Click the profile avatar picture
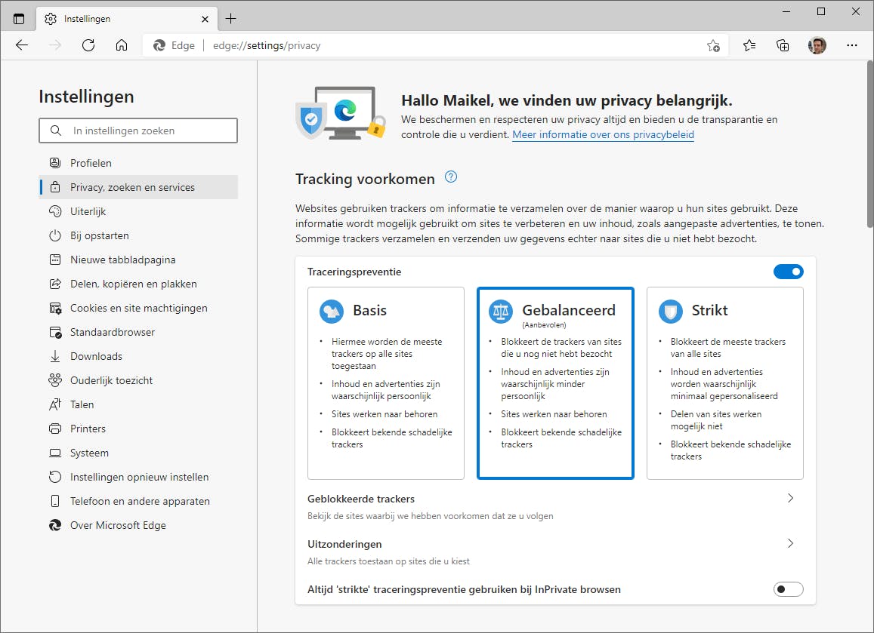The image size is (874, 633). click(x=817, y=45)
